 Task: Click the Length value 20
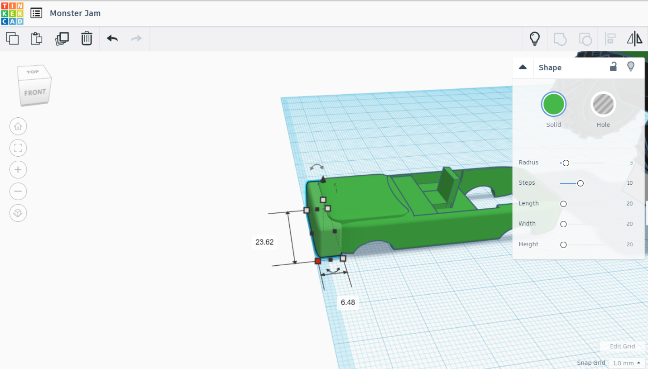click(630, 204)
